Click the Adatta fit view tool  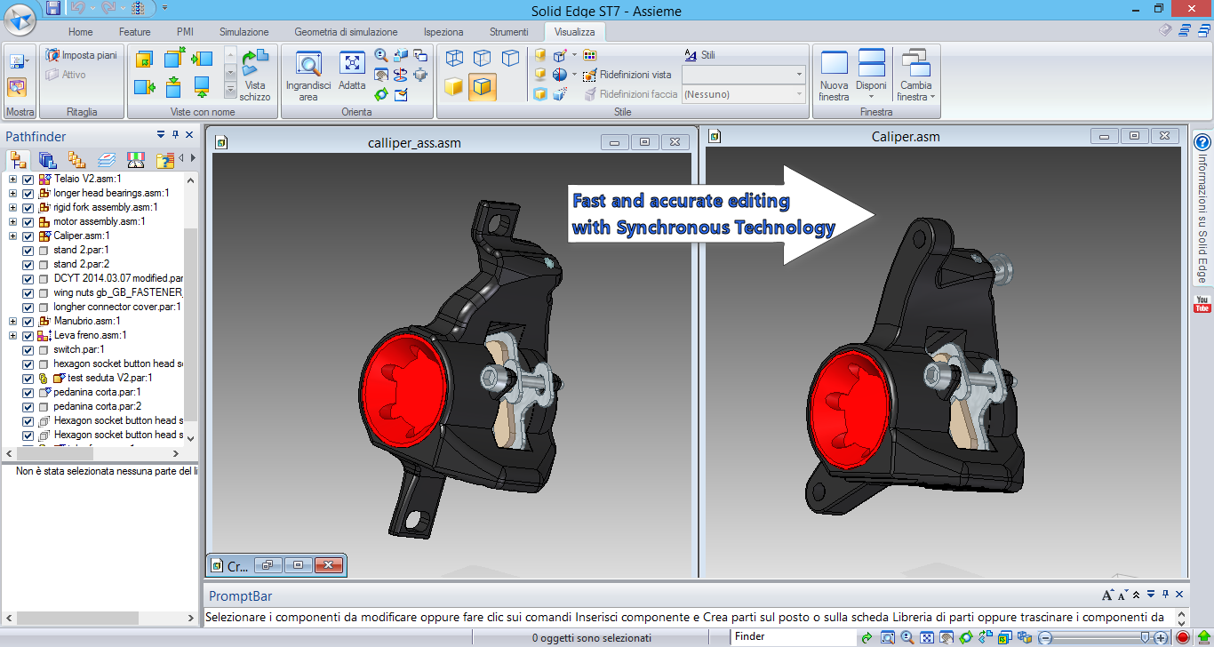(x=352, y=73)
